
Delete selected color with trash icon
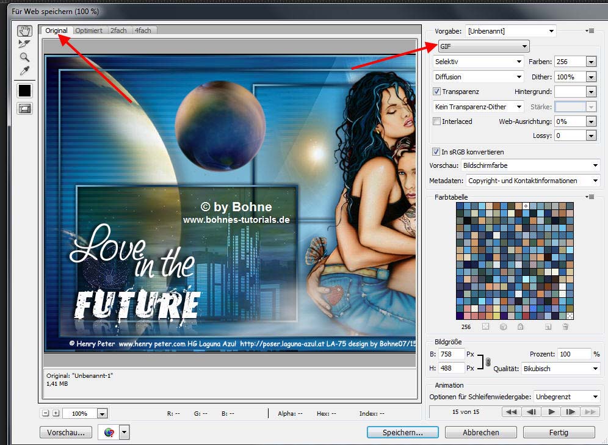[565, 327]
